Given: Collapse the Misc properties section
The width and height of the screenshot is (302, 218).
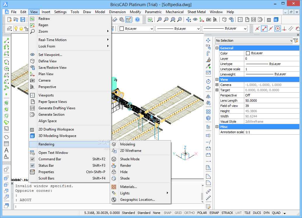Looking at the screenshot, I should coord(217,127).
